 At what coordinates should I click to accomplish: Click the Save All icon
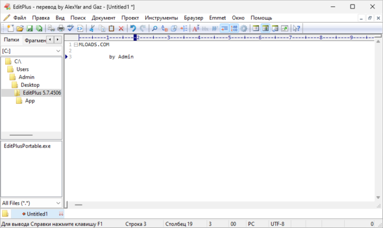[x=39, y=28]
